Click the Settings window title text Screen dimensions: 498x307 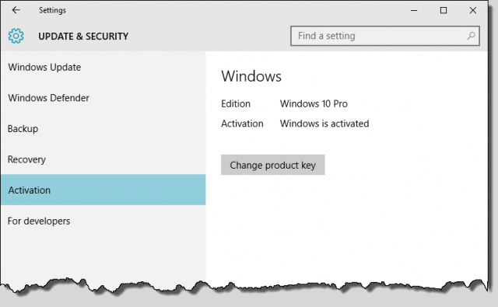point(52,10)
